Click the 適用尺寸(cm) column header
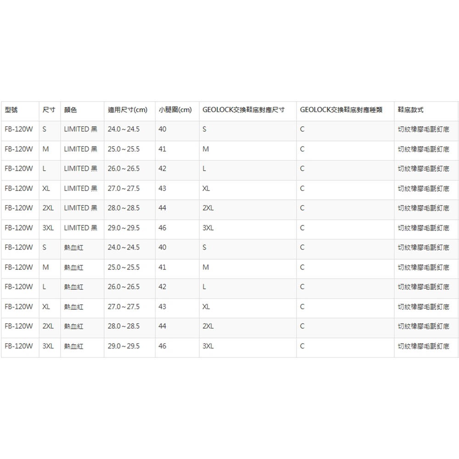Screen dimensions: 459x459 [x=128, y=110]
